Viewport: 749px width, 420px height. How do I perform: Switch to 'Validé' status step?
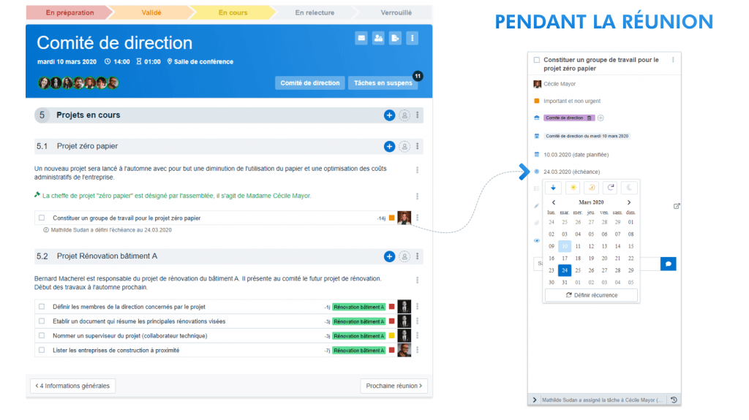151,12
